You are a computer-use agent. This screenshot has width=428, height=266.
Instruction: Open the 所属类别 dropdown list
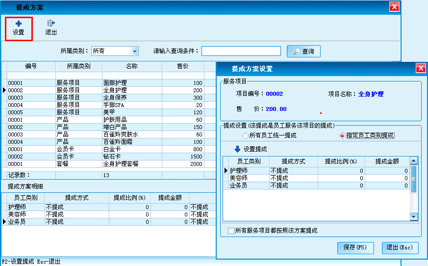134,51
